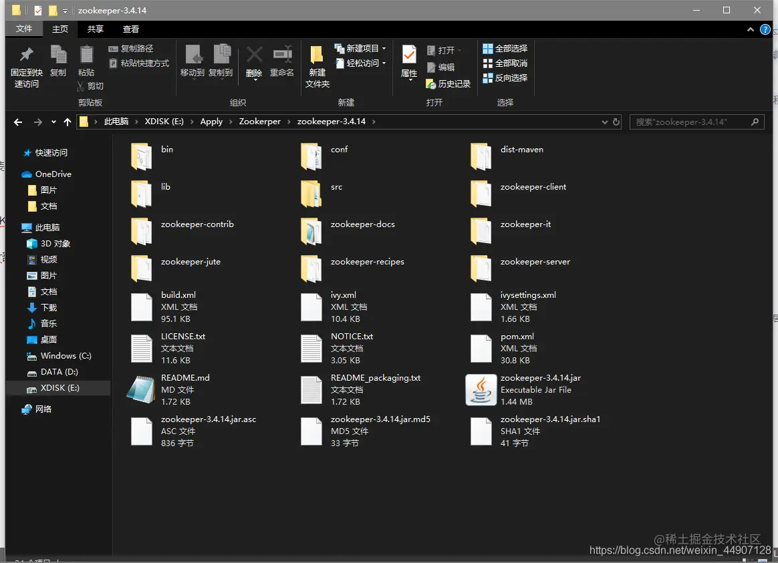Select the README.md notepad icon

click(x=141, y=389)
